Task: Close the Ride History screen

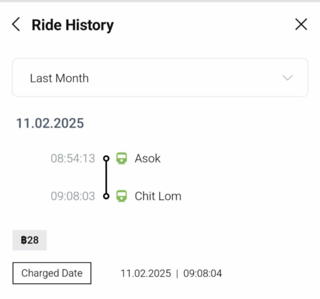Action: coord(301,25)
